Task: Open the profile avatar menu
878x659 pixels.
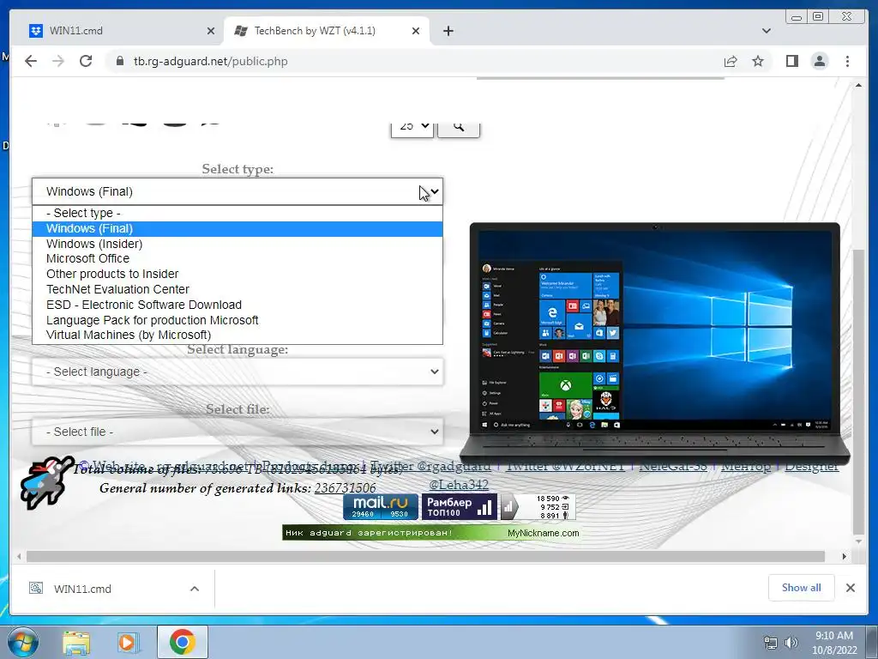Action: [x=820, y=61]
